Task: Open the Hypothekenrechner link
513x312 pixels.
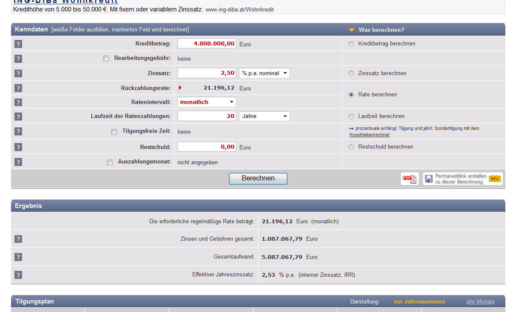Action: (369, 135)
